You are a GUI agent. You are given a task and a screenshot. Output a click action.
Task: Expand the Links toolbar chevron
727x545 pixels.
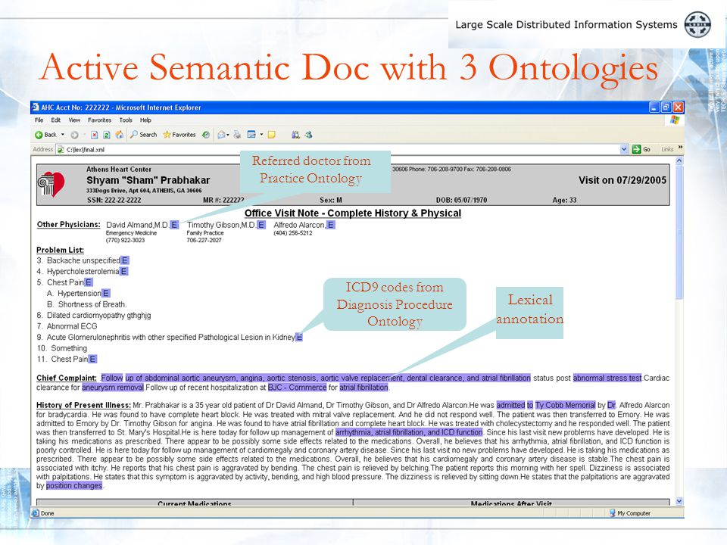pos(680,148)
